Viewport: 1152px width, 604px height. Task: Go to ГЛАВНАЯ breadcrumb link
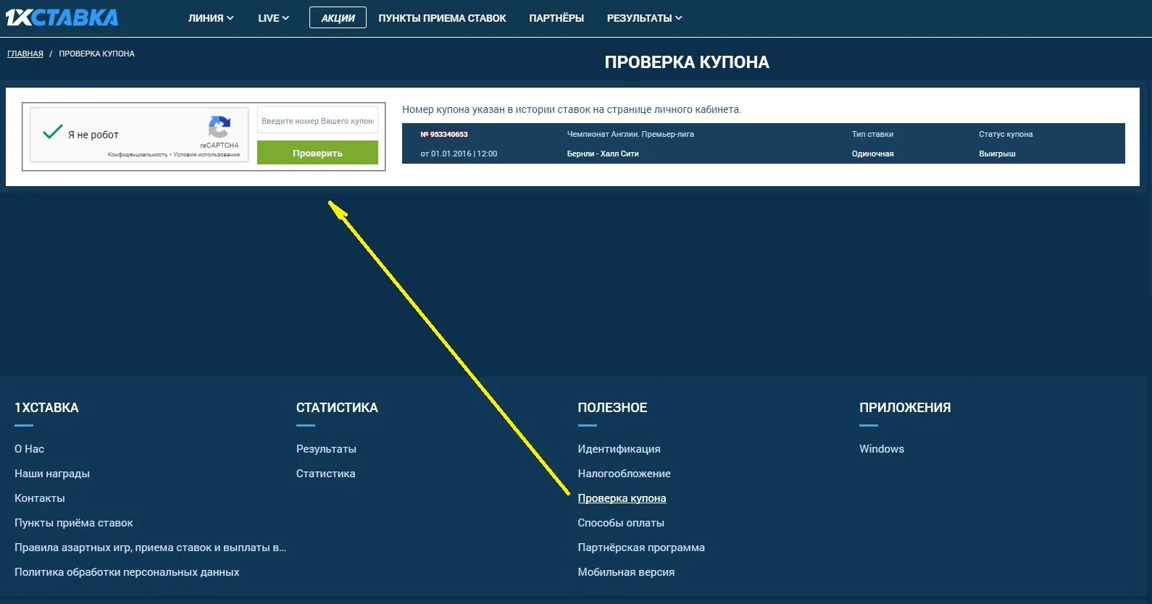click(25, 54)
